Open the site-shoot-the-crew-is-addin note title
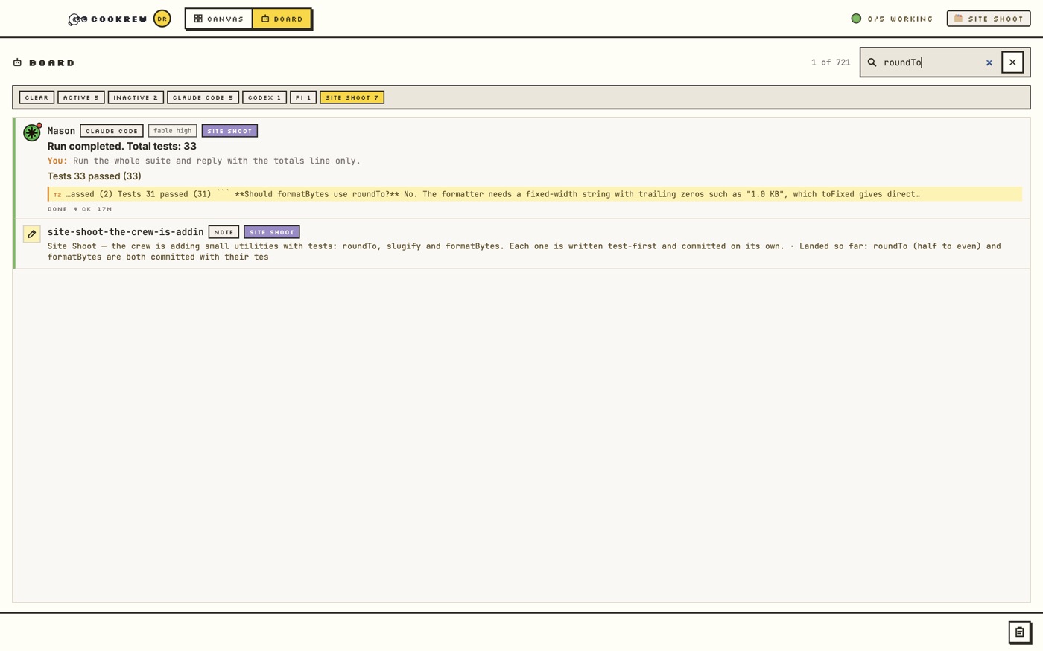Viewport: 1043px width, 651px height. 125,232
